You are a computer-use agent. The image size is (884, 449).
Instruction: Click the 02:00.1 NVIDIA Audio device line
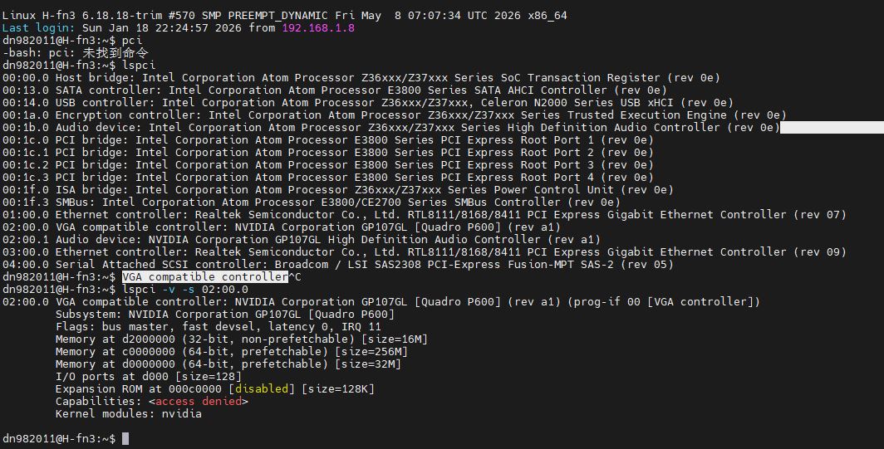(x=301, y=239)
